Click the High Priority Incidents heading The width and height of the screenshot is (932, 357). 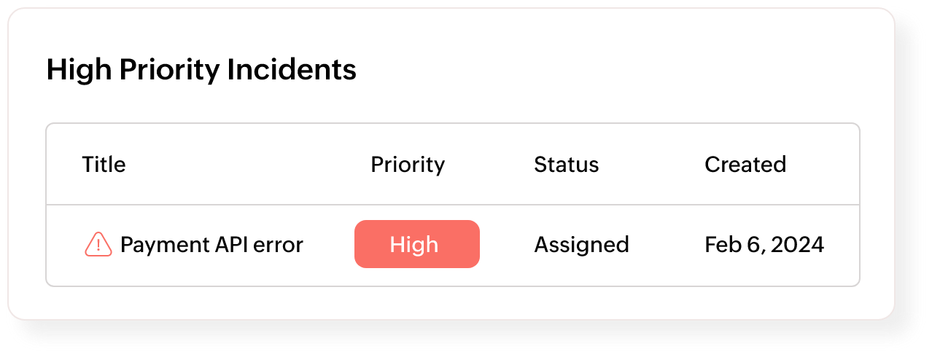(x=201, y=70)
